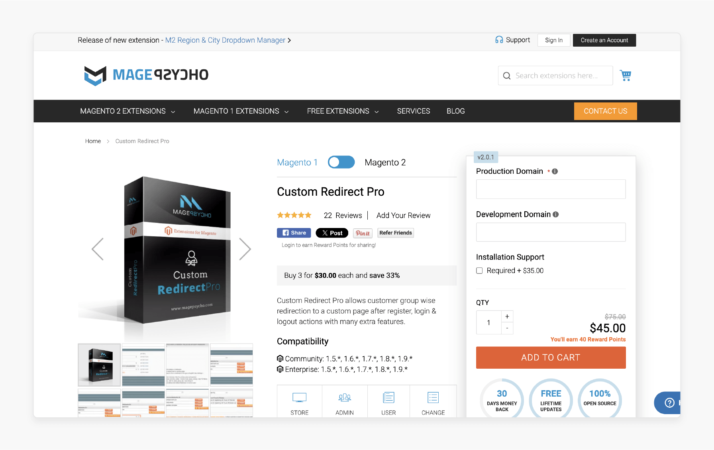Show previous product image arrow
This screenshot has width=714, height=450.
point(98,249)
